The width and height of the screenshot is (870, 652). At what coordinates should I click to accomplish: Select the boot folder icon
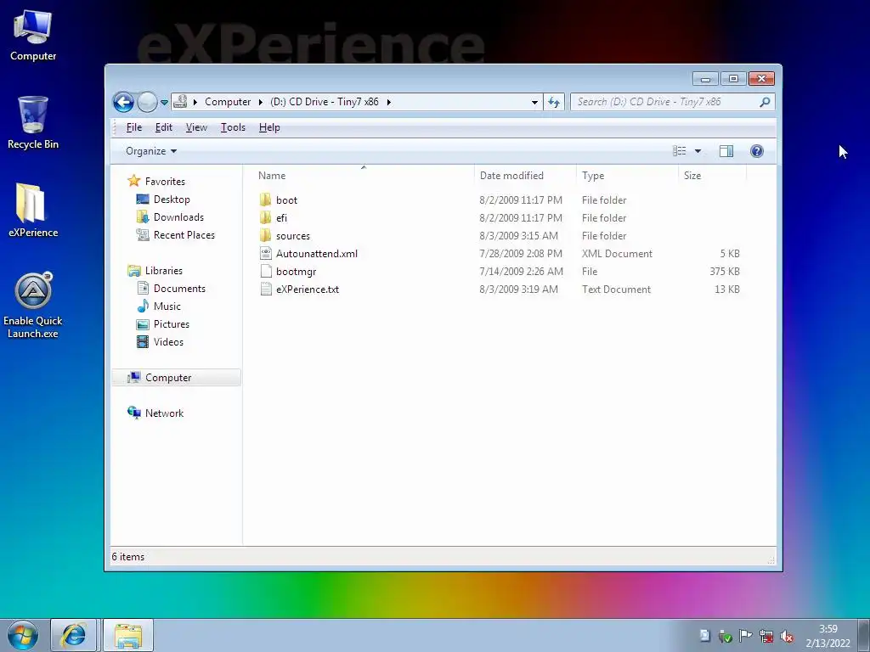pyautogui.click(x=266, y=200)
